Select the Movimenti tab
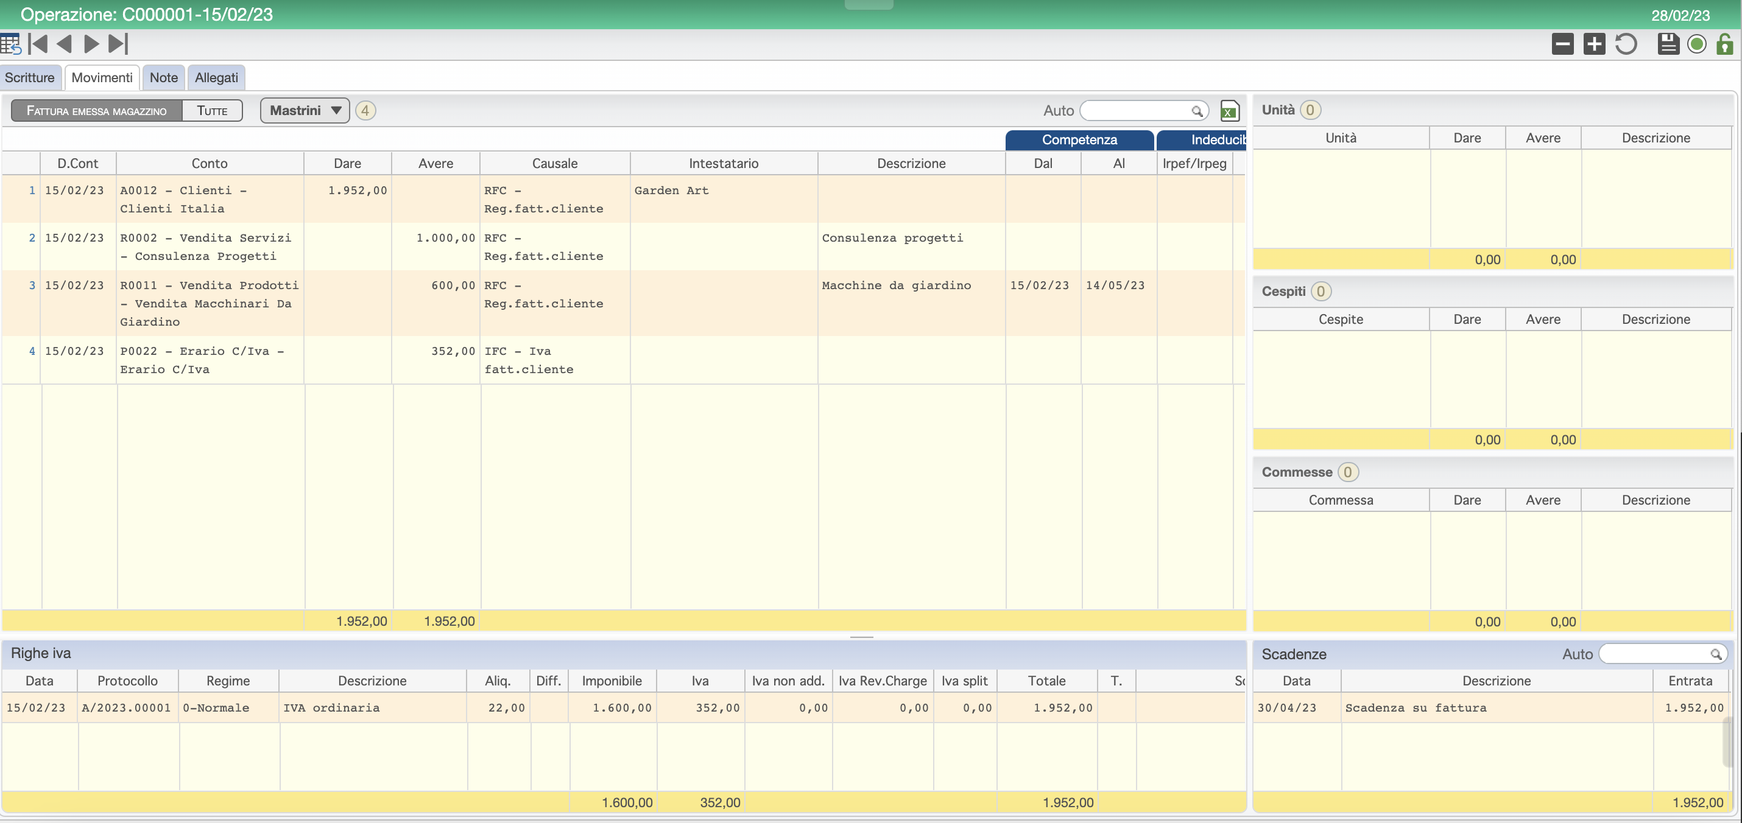Image resolution: width=1742 pixels, height=823 pixels. (102, 78)
